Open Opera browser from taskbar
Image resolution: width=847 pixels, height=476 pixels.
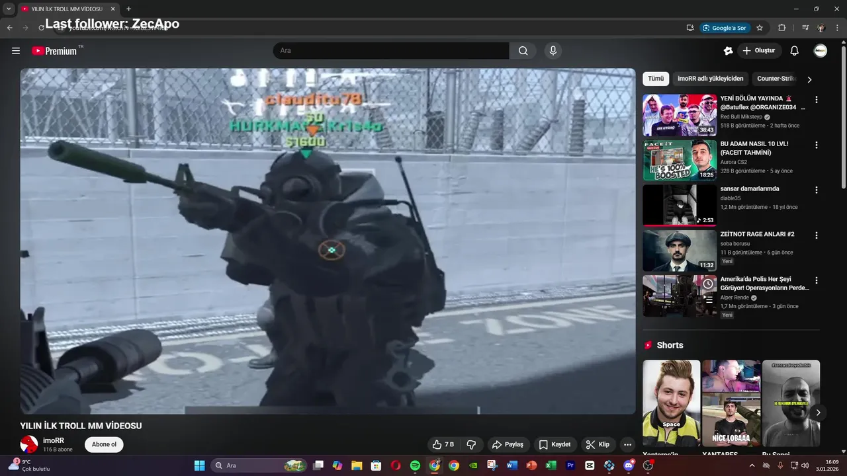pyautogui.click(x=396, y=465)
